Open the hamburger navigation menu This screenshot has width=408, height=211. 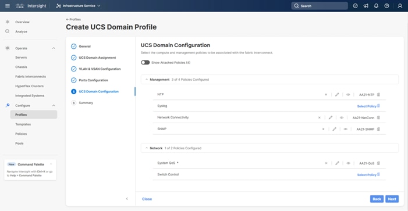8,6
